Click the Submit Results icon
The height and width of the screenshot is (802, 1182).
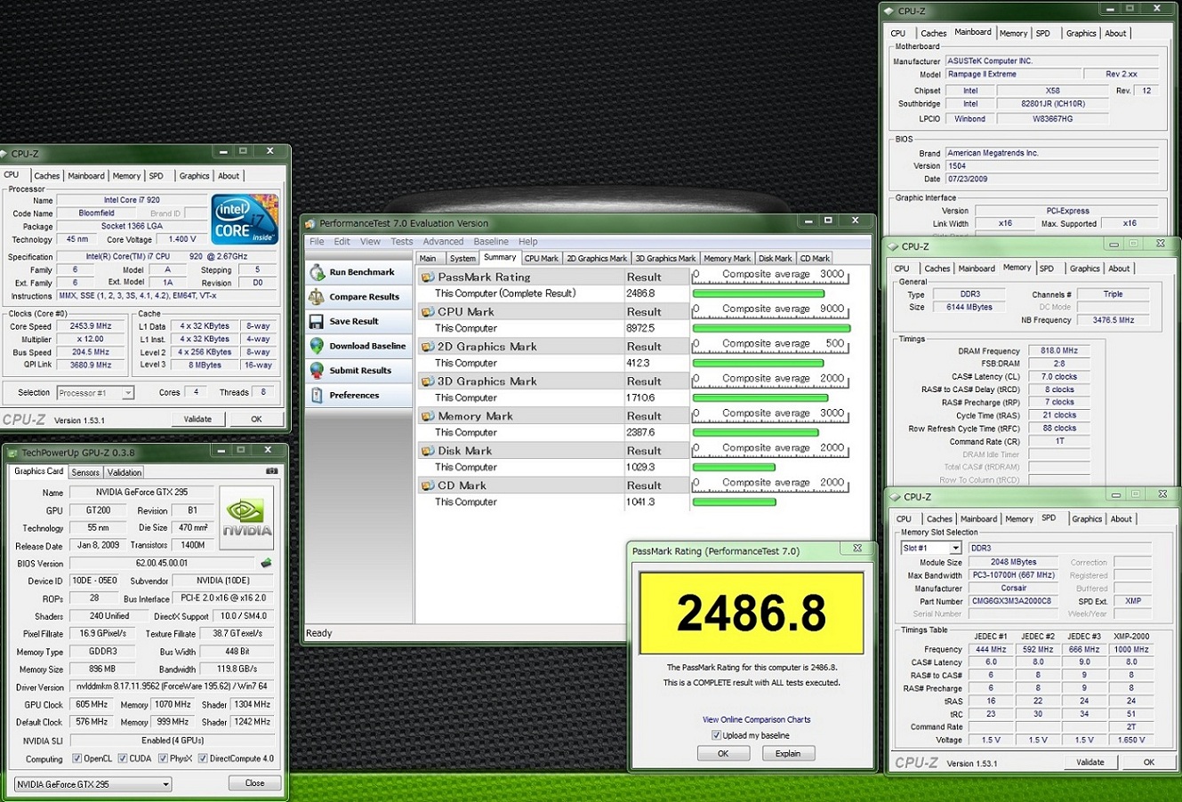[x=317, y=370]
